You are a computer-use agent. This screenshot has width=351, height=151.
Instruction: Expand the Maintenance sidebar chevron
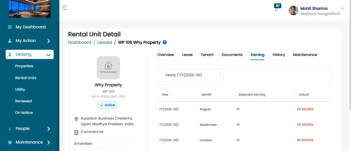49,142
